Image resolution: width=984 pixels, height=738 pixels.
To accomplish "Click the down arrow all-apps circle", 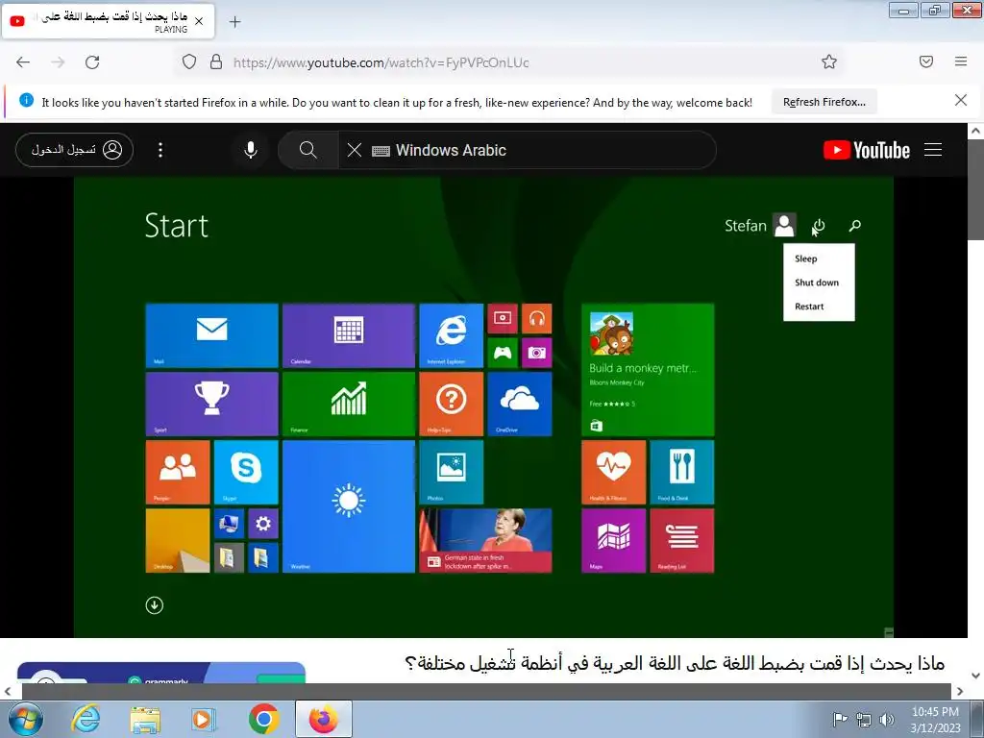I will (x=155, y=605).
